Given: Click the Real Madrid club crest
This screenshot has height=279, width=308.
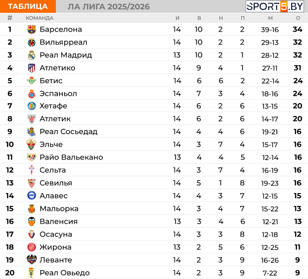Looking at the screenshot, I should (x=32, y=55).
